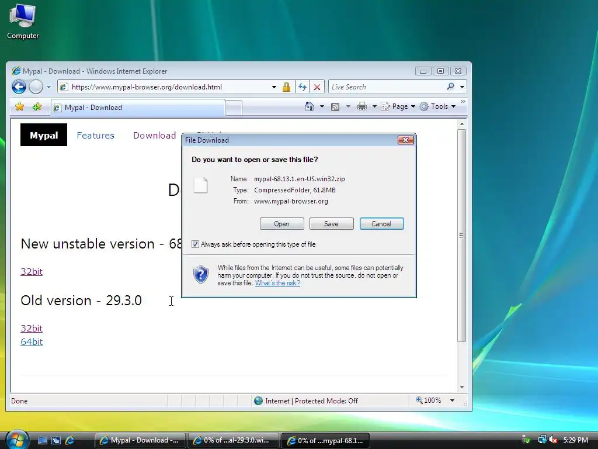Switch to the mypal-68.1 download taskbar button
This screenshot has height=449, width=598.
(x=325, y=440)
